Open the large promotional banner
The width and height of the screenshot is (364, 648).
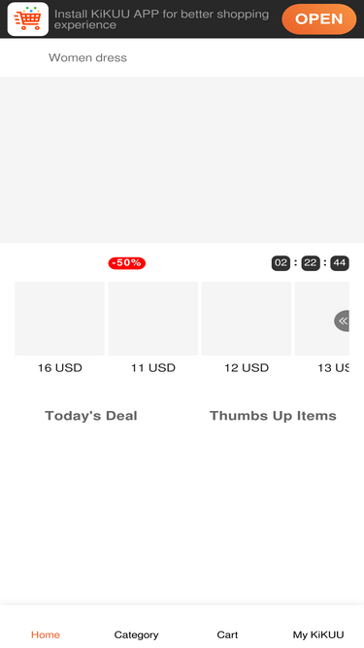click(x=182, y=160)
